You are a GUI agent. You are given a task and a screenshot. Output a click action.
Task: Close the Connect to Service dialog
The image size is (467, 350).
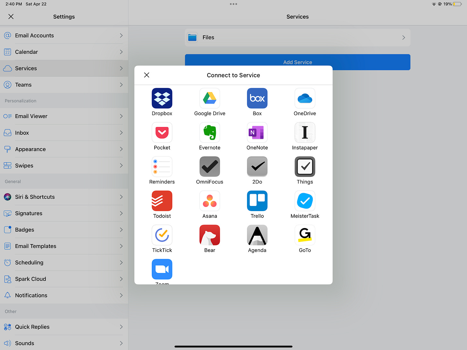[147, 75]
